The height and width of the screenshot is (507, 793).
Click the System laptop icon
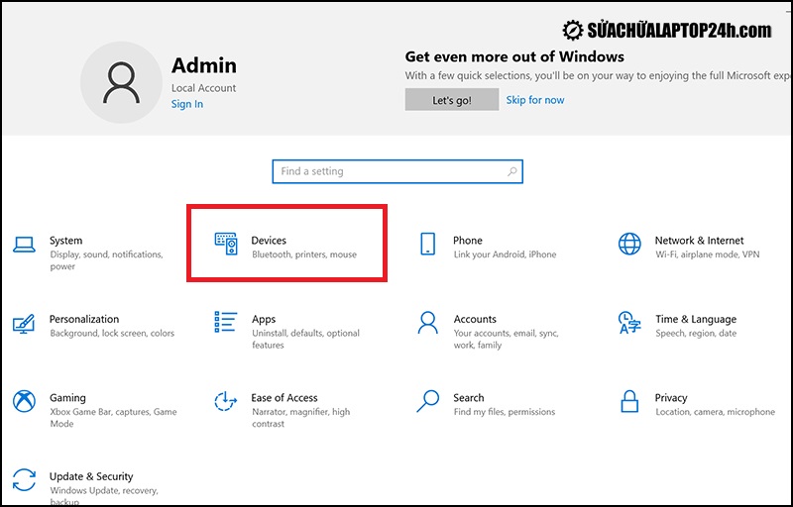tap(24, 244)
